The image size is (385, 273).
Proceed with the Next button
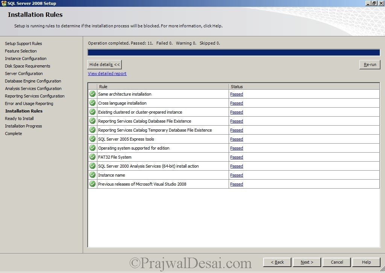click(x=307, y=262)
